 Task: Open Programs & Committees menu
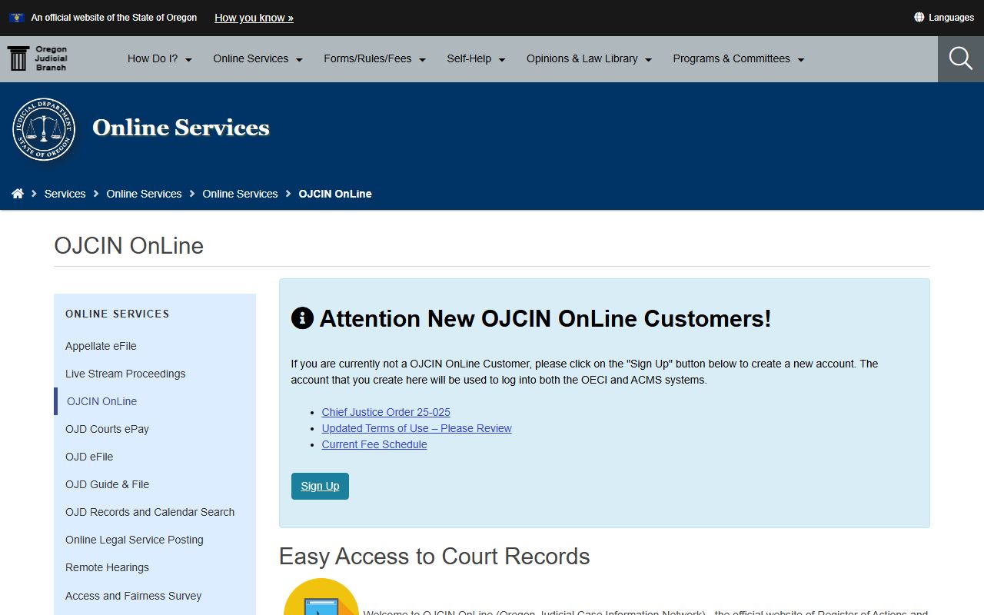click(x=738, y=59)
